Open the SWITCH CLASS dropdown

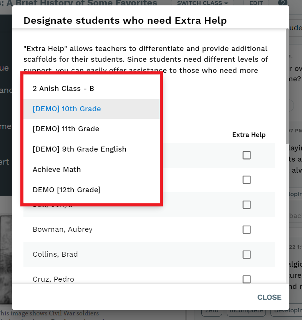[x=202, y=3]
